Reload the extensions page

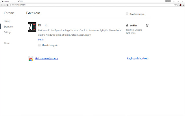[7, 5]
